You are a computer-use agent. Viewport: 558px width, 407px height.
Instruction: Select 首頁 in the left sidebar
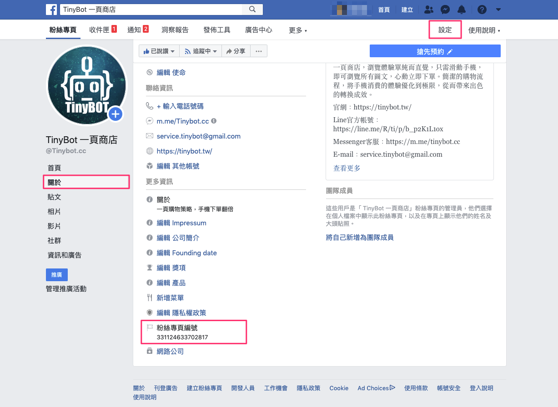(x=54, y=168)
